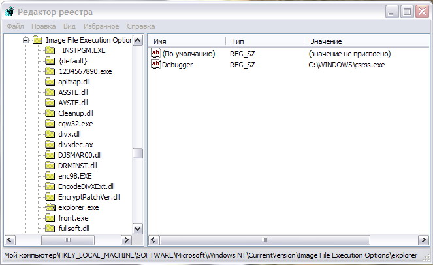Click the tree pane scroll left arrow

pos(10,240)
